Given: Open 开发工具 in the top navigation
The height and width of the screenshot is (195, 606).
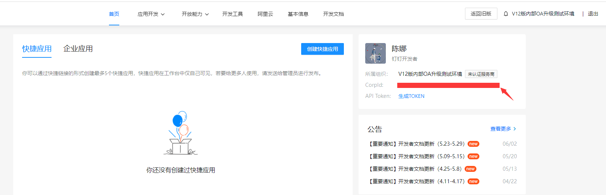Looking at the screenshot, I should [x=232, y=14].
